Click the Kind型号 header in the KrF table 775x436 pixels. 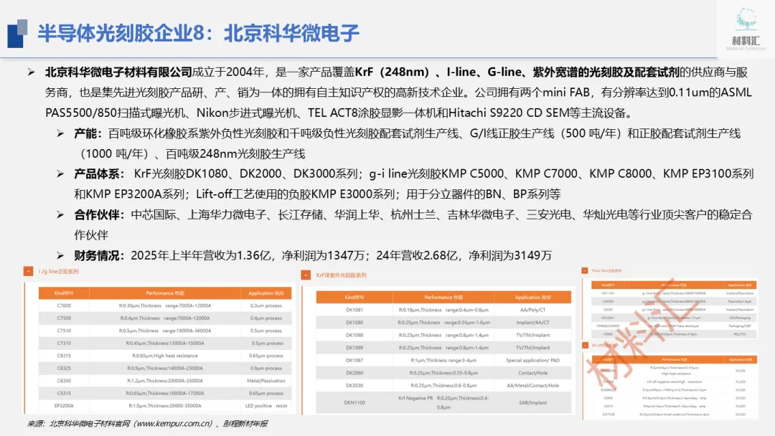(354, 298)
